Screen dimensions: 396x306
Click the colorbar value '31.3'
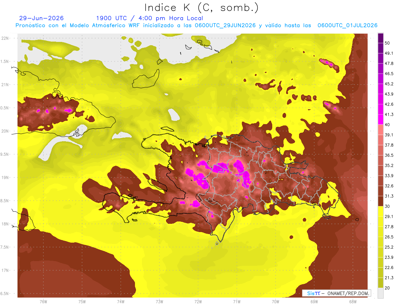pos(389,196)
